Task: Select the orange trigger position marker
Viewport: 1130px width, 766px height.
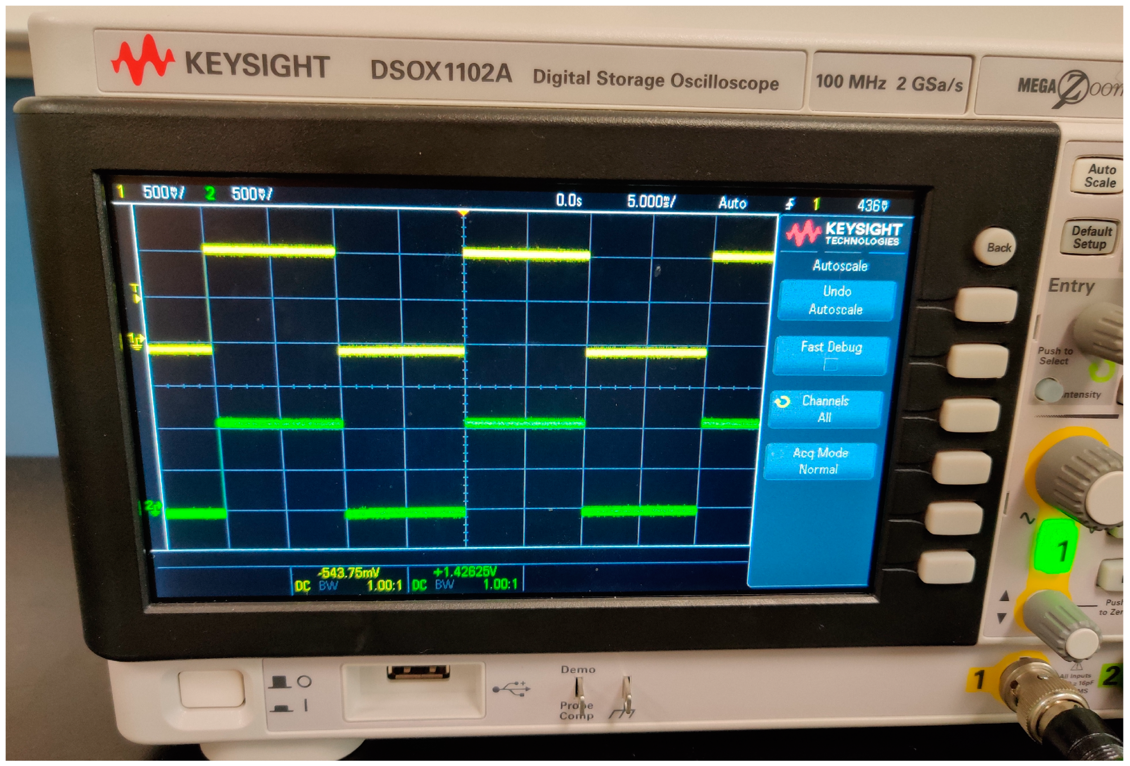Action: (463, 213)
